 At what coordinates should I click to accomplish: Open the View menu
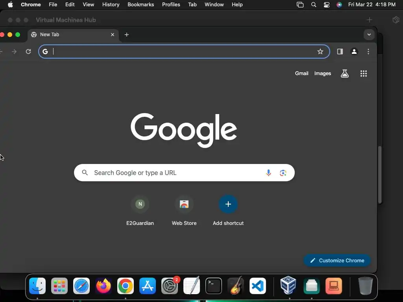click(x=88, y=5)
